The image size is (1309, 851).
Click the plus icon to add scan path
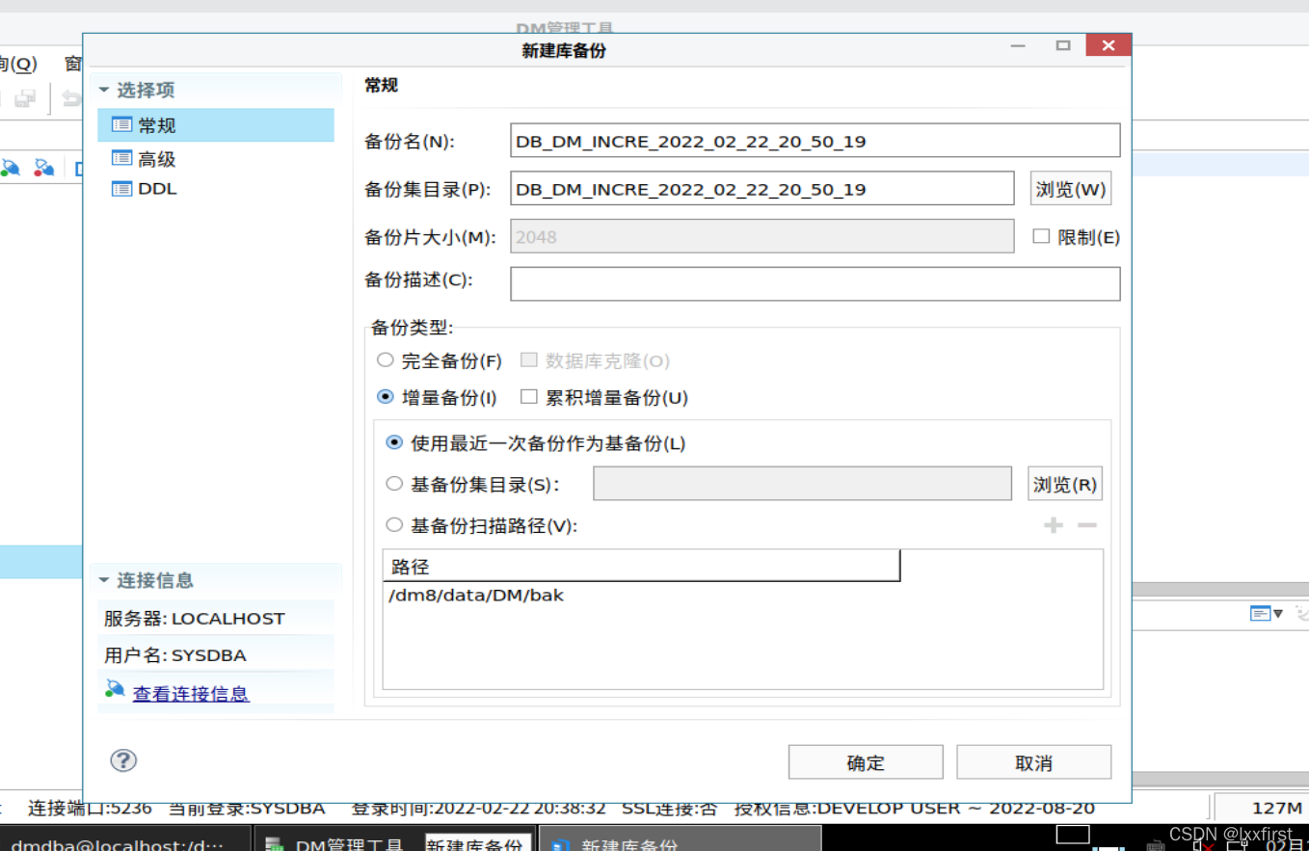tap(1054, 525)
